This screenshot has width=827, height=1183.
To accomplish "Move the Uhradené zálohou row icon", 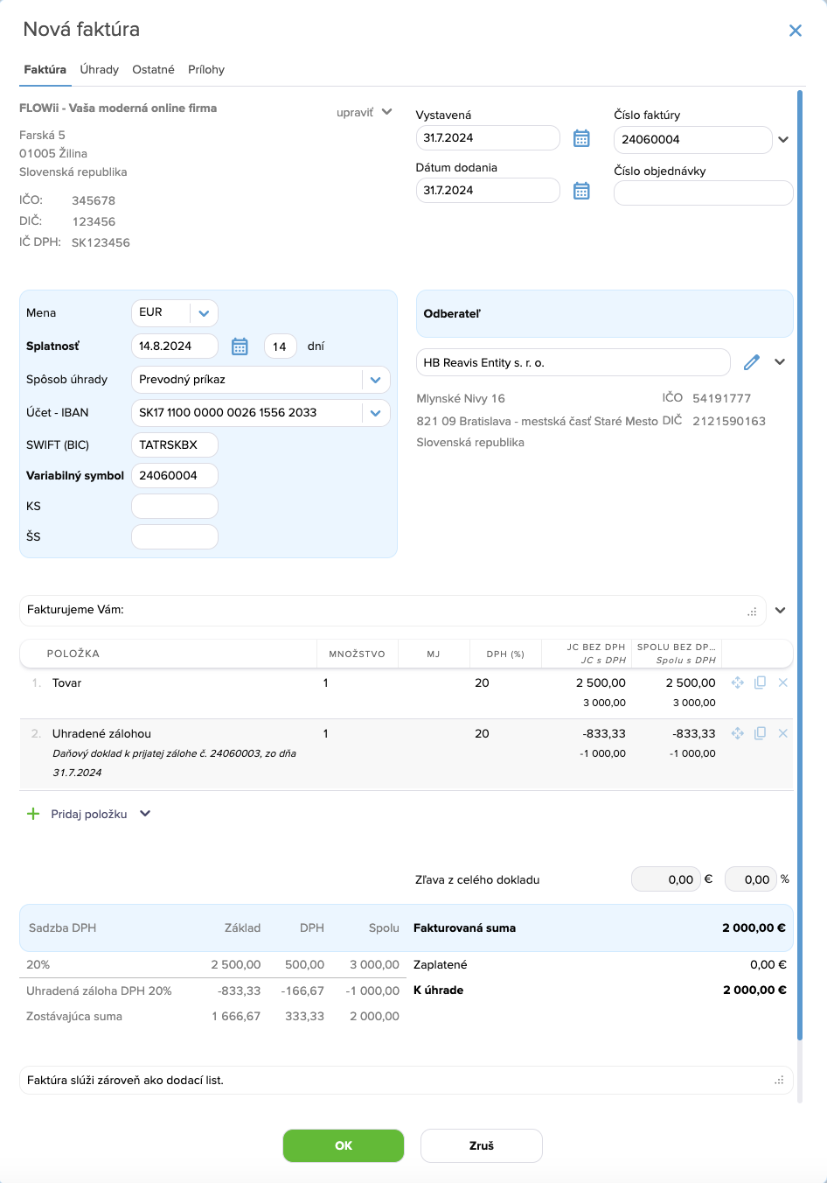I will (x=738, y=733).
